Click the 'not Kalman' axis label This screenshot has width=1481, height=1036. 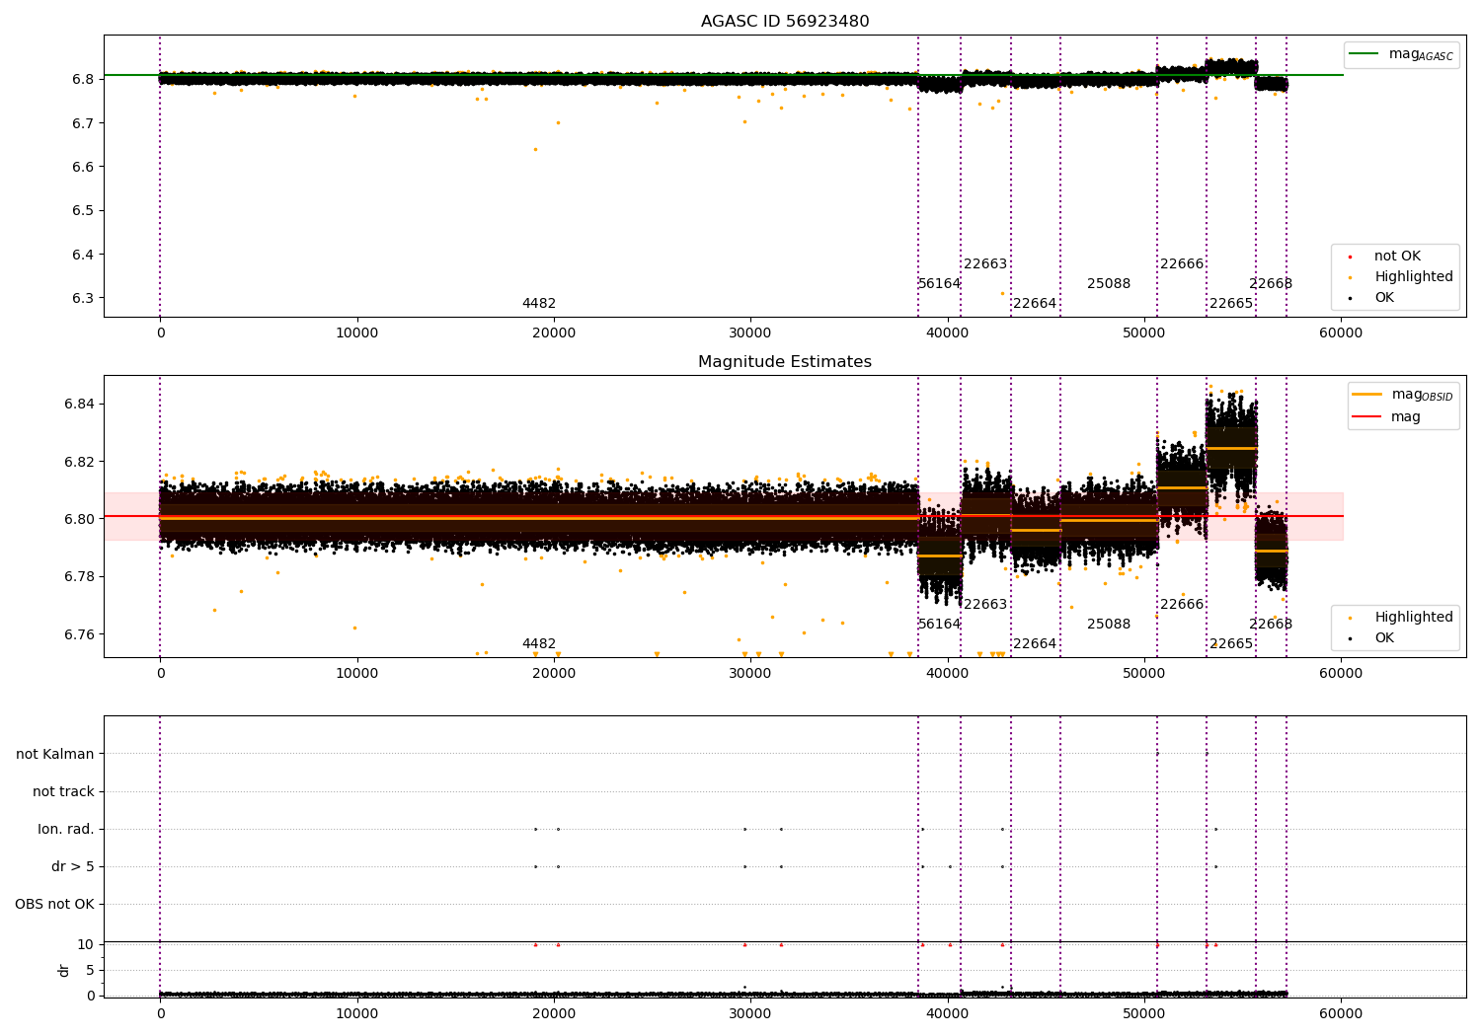pyautogui.click(x=55, y=755)
